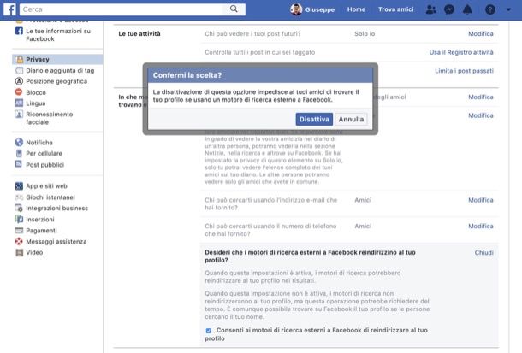Click Usa il Registro attività link
The height and width of the screenshot is (353, 522).
point(461,52)
